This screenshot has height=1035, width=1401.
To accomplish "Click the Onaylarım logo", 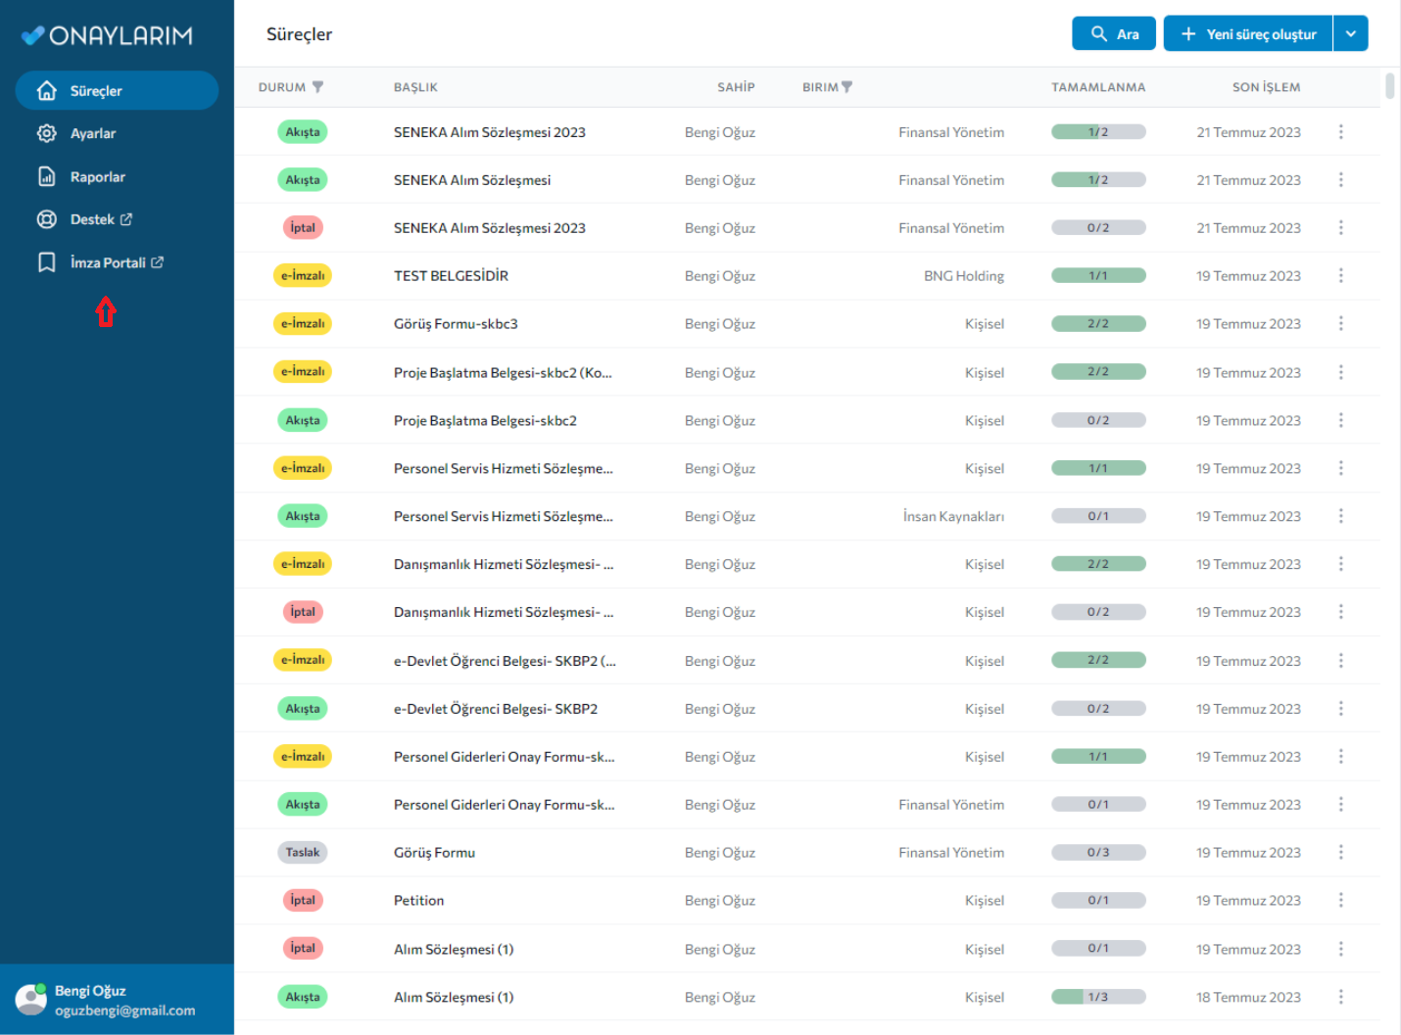I will click(108, 36).
